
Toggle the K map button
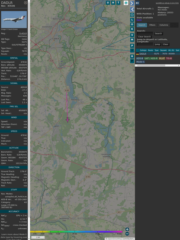[x=132, y=29]
